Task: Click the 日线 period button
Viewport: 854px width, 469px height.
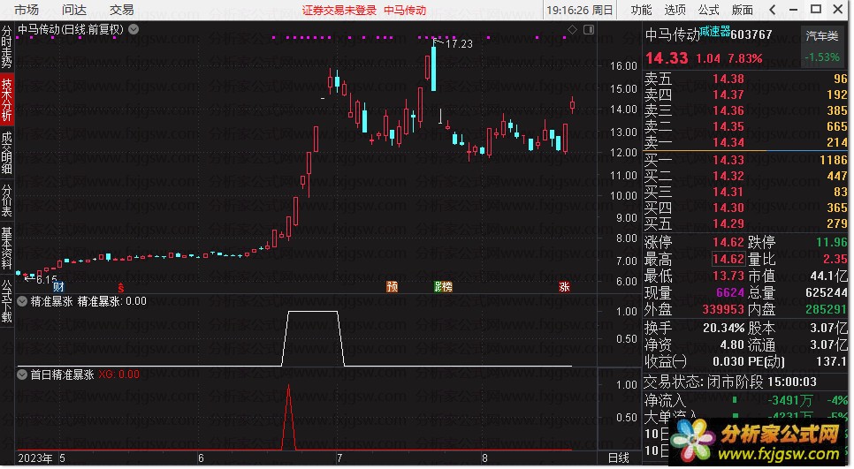Action: (618, 458)
